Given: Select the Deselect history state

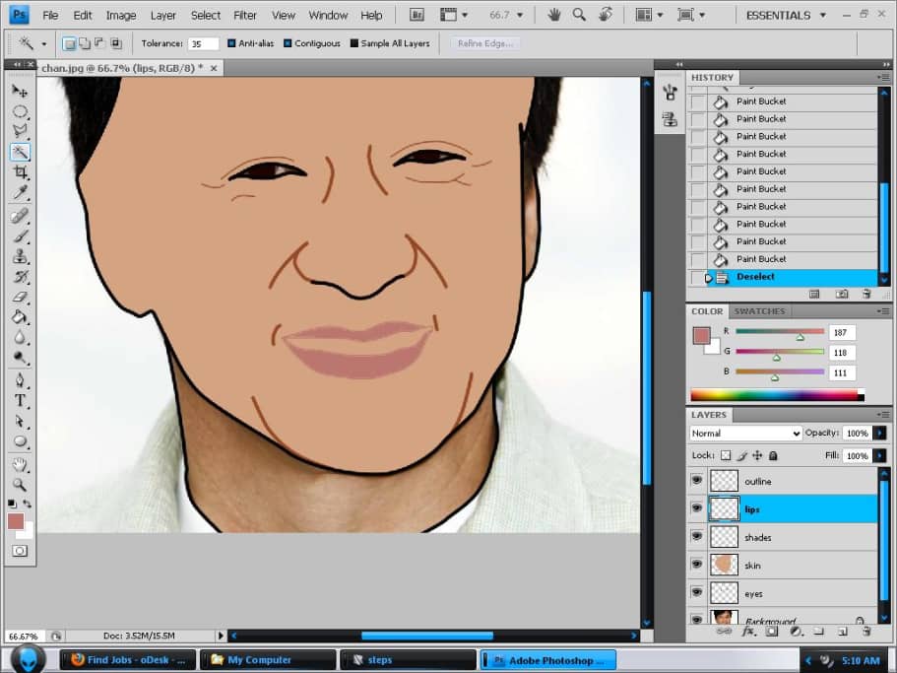Looking at the screenshot, I should coord(755,276).
